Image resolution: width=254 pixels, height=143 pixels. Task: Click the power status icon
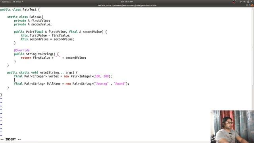coord(248,2)
